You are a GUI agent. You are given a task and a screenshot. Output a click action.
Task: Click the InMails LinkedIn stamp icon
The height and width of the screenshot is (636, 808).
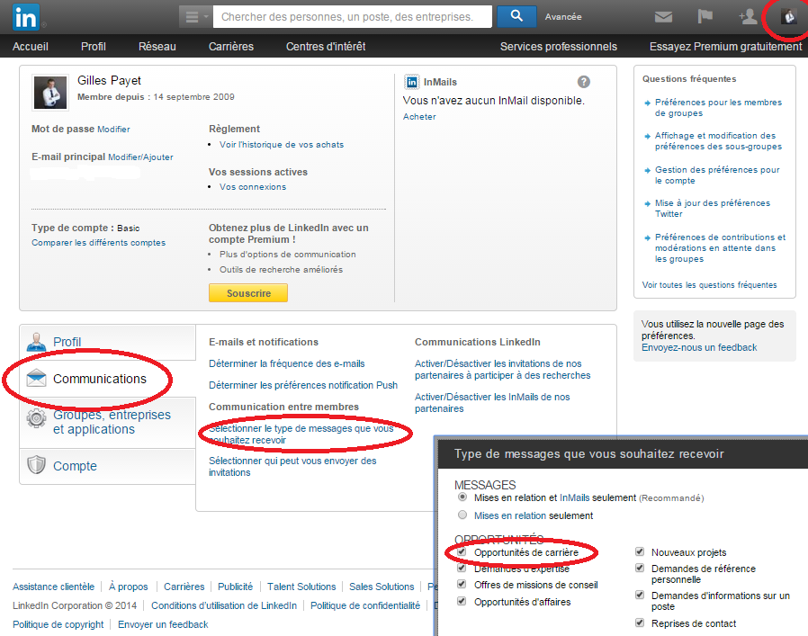coord(412,82)
